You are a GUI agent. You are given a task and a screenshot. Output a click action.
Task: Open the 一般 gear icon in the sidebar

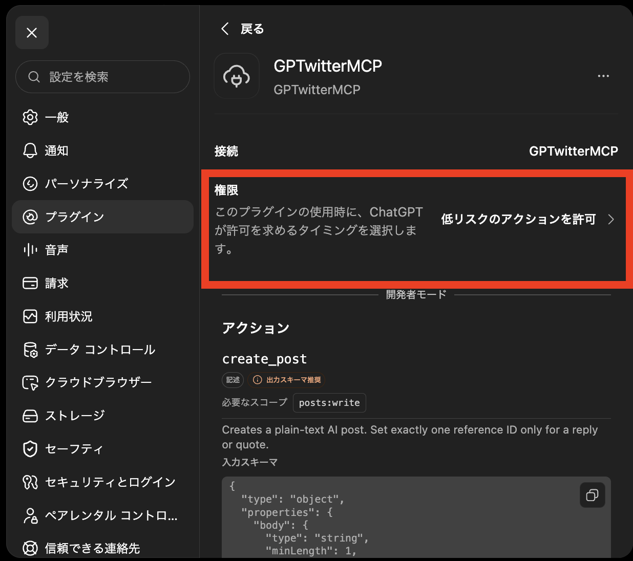[30, 117]
